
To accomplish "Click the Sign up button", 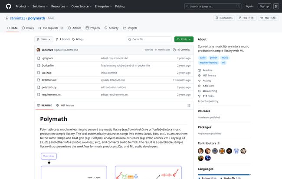I will [x=264, y=6].
